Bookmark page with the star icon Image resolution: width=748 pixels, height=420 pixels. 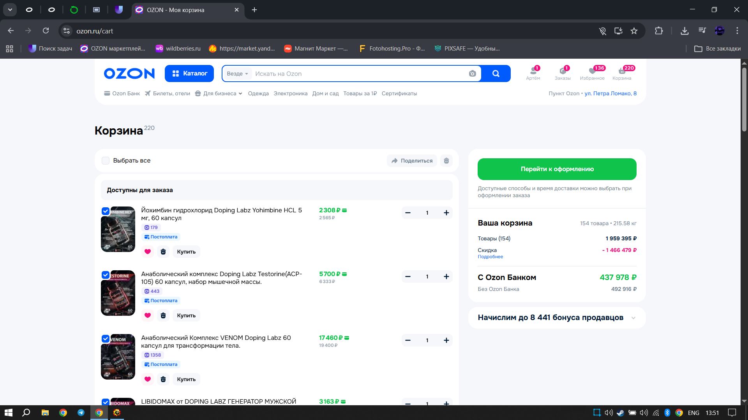tap(634, 31)
